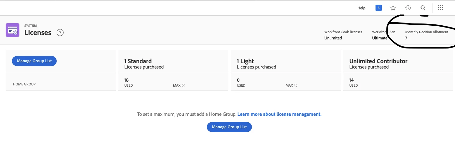Viewport: 455px width, 153px height.
Task: Open the Recents clock icon
Action: pos(408,8)
